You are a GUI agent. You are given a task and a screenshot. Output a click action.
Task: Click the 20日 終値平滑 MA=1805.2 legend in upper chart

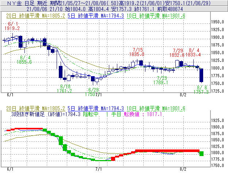click(36, 16)
